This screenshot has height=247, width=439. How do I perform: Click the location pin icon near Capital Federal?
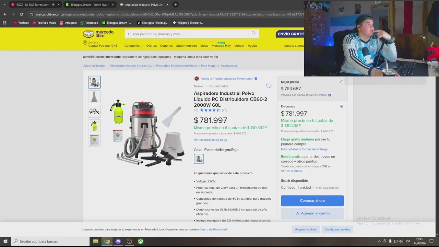point(85,43)
